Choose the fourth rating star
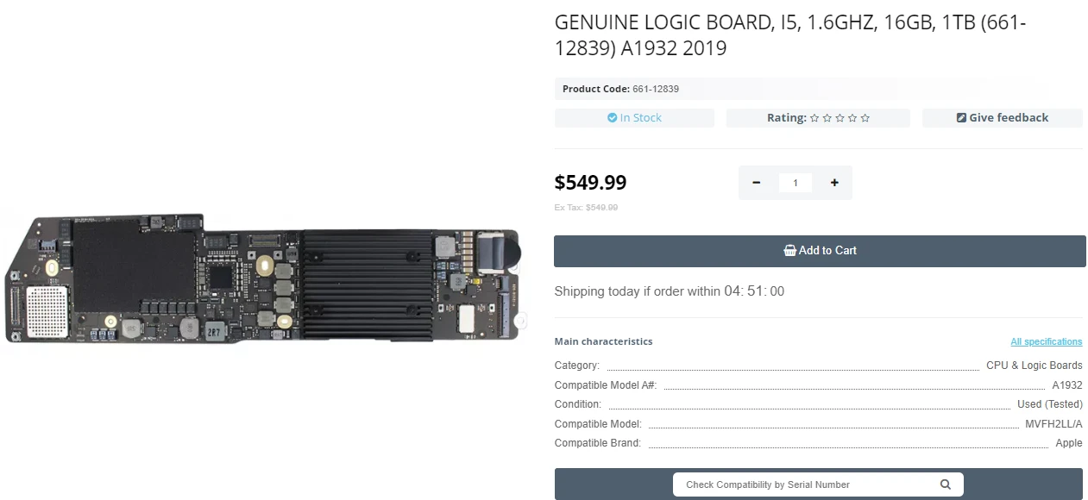The image size is (1088, 500). [852, 118]
